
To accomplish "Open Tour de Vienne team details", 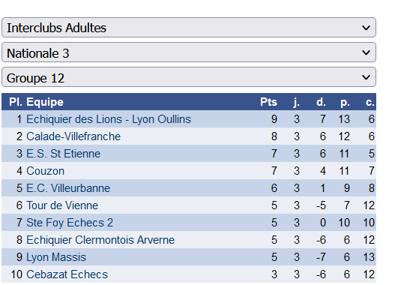I will [x=62, y=205].
